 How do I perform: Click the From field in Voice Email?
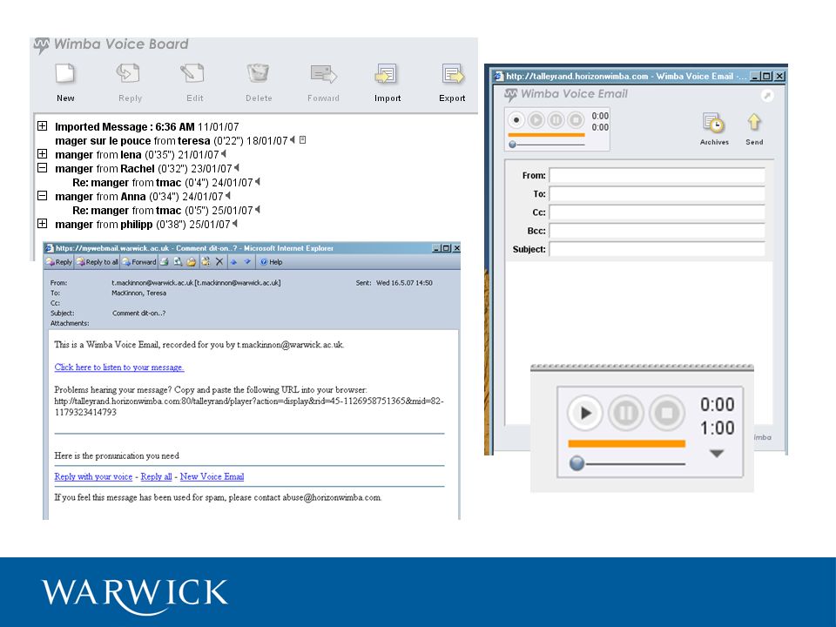click(x=657, y=175)
